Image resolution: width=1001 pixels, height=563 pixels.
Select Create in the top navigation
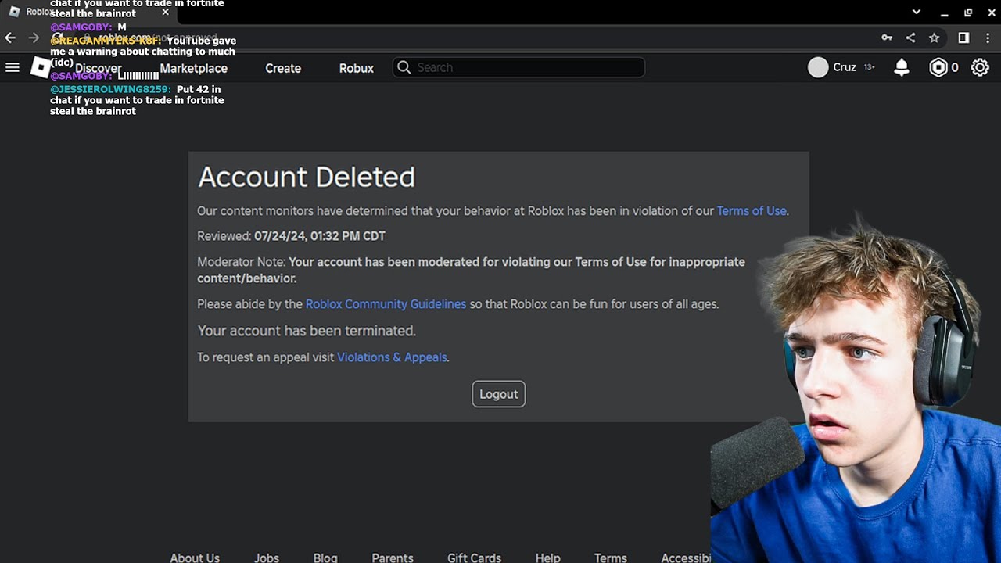283,68
